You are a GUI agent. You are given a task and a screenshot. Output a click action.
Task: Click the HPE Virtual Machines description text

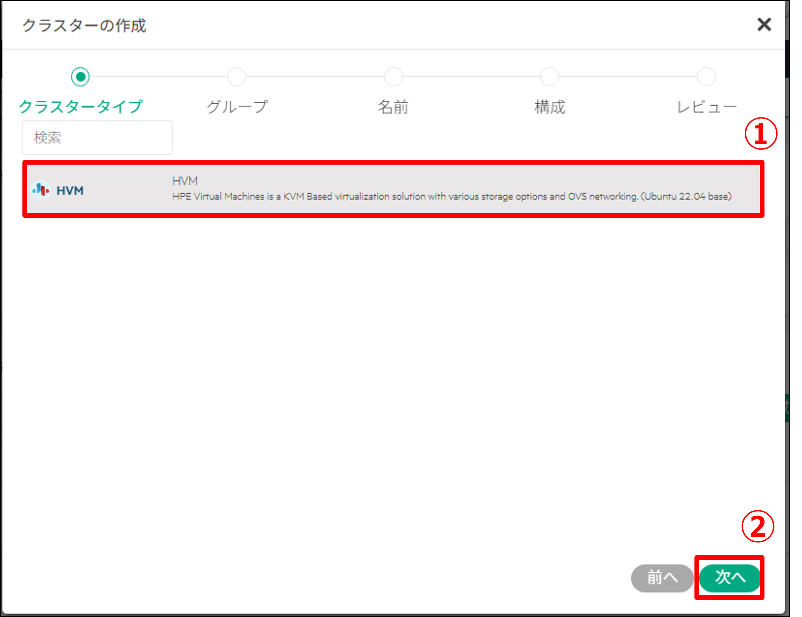click(x=451, y=197)
